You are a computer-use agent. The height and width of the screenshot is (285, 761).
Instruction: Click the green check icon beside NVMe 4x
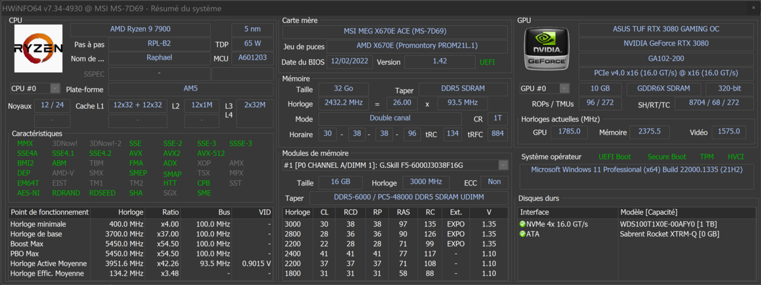coord(523,224)
